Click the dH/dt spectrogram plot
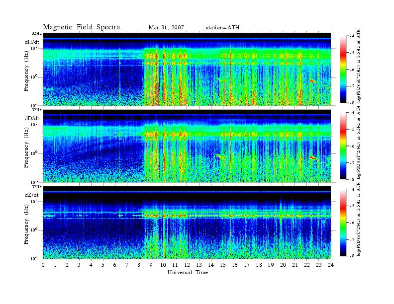Screen dimensions: 394x304 [x=187, y=69]
